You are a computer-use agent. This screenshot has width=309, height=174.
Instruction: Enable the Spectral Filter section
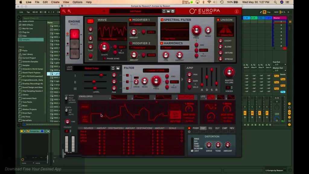[162, 20]
